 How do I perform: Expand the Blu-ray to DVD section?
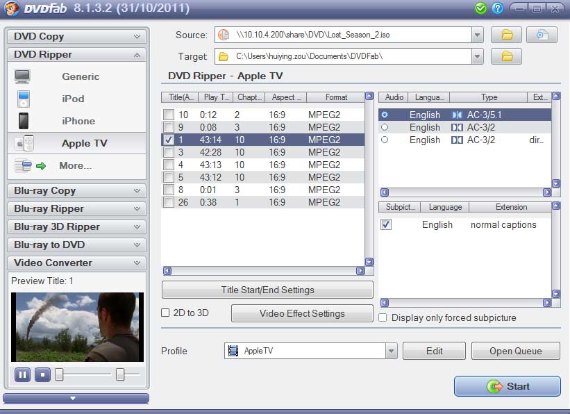(76, 245)
